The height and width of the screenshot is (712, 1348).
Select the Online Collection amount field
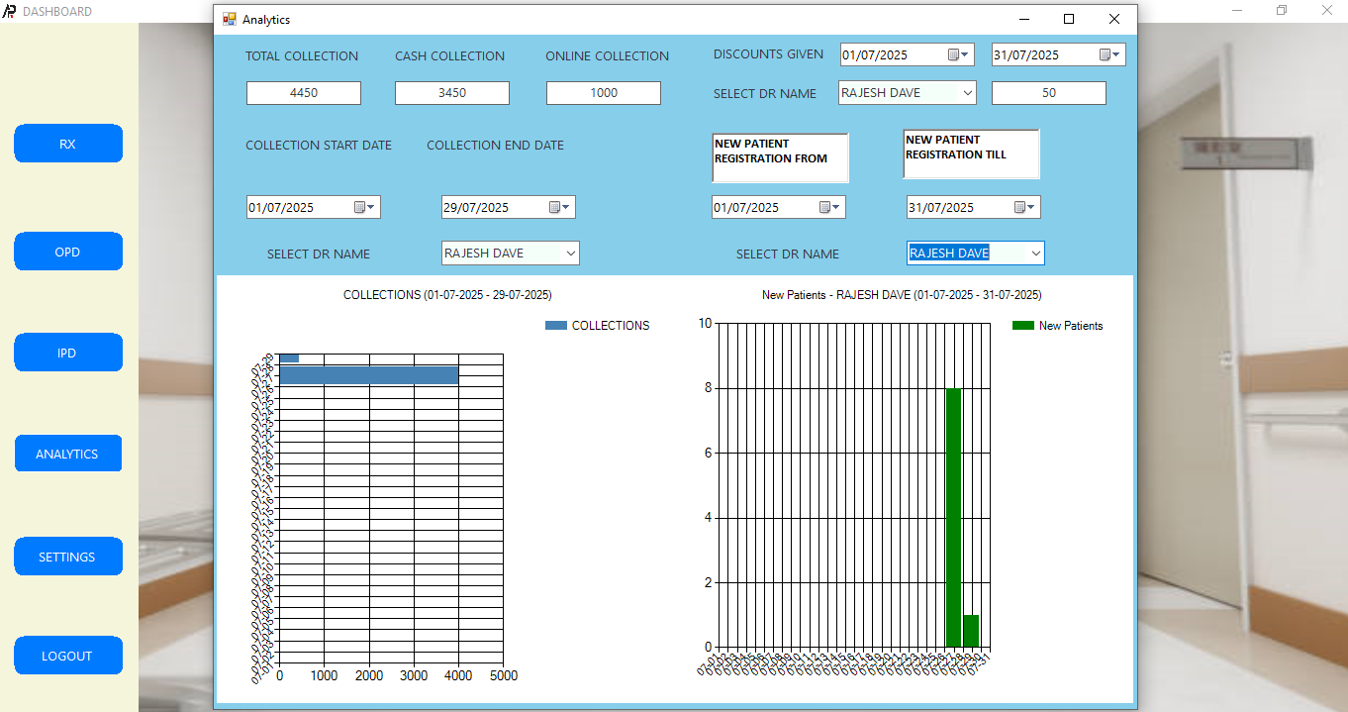tap(603, 93)
